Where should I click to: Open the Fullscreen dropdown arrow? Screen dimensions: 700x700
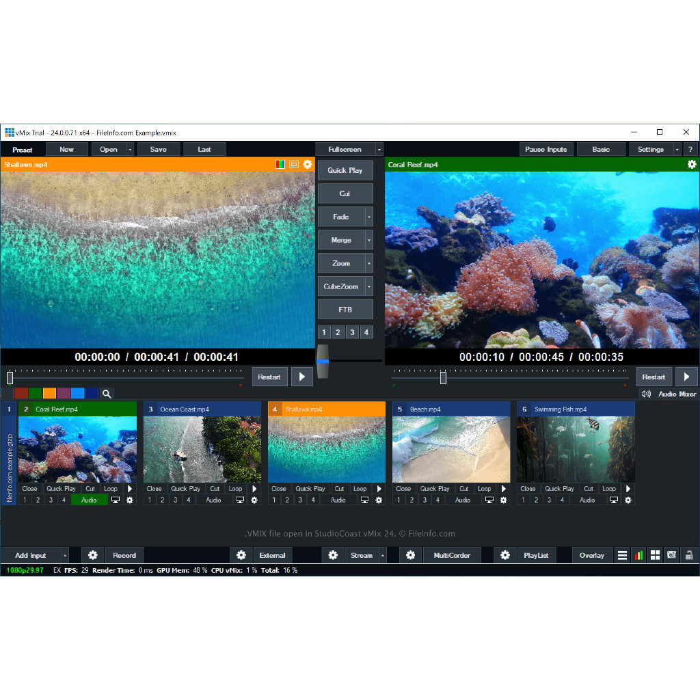[379, 150]
